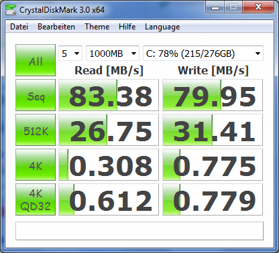
Task: Open the Theme menu
Action: pyautogui.click(x=97, y=27)
